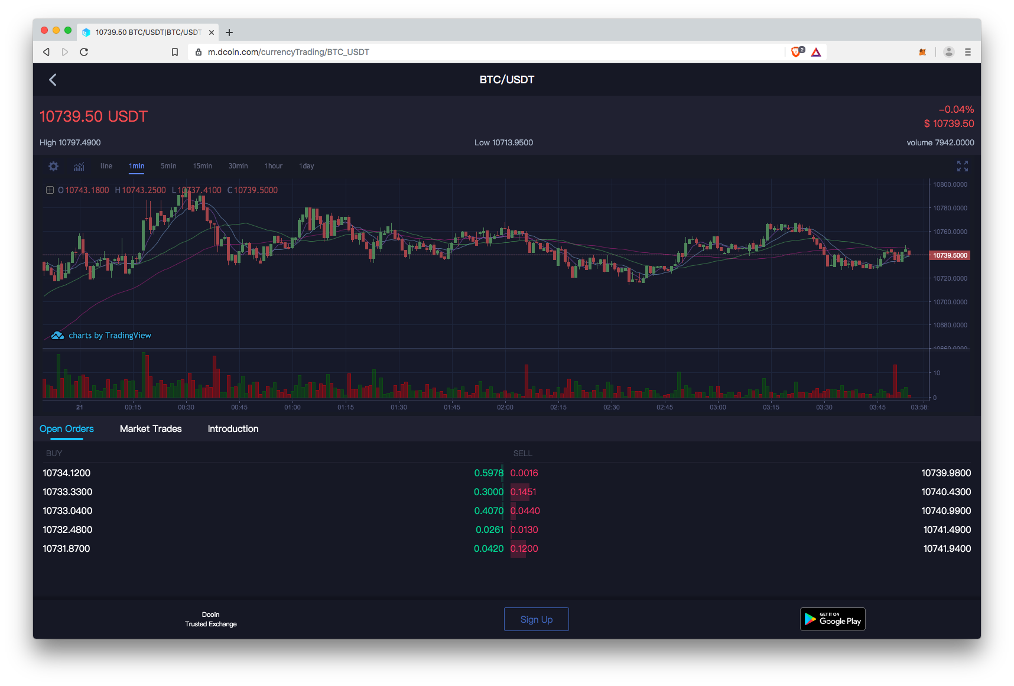
Task: Click browser forward navigation arrow
Action: pyautogui.click(x=65, y=52)
